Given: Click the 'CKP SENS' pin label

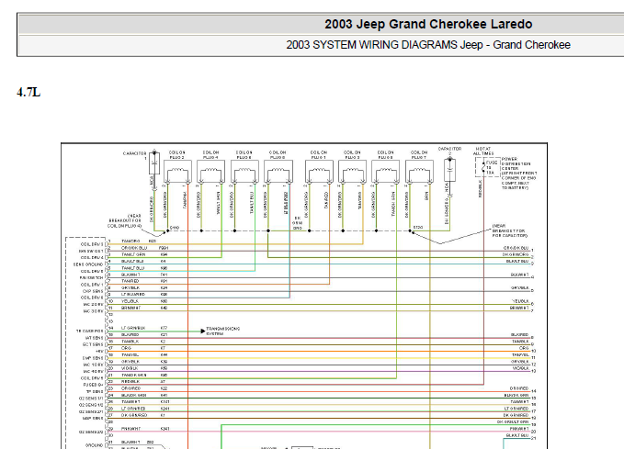Looking at the screenshot, I should pos(93,291).
